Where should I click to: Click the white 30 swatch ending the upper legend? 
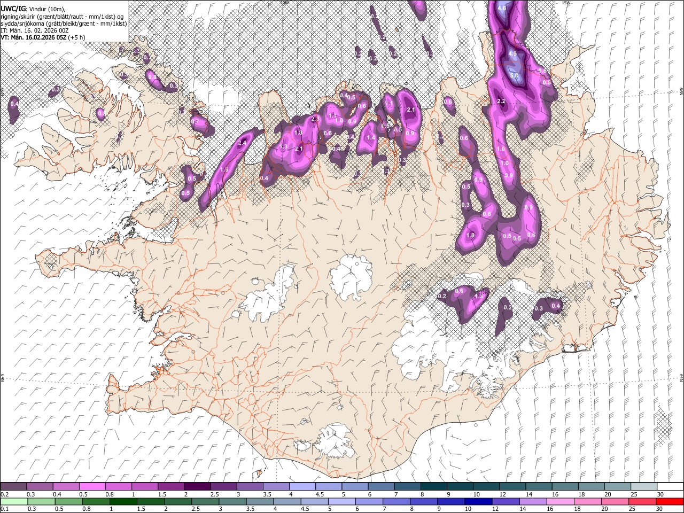[x=669, y=486]
